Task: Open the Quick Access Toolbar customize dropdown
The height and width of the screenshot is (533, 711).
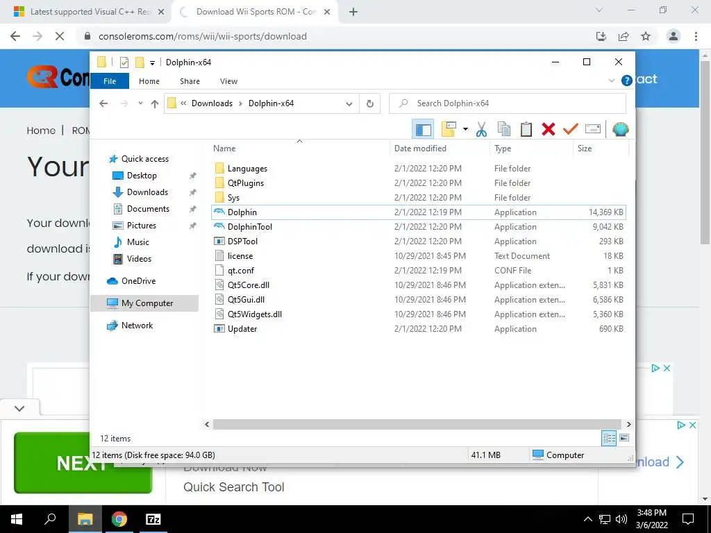Action: 152,62
